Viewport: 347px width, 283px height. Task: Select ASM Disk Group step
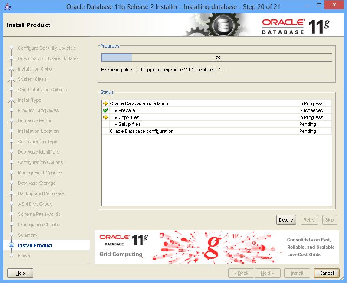pos(35,204)
